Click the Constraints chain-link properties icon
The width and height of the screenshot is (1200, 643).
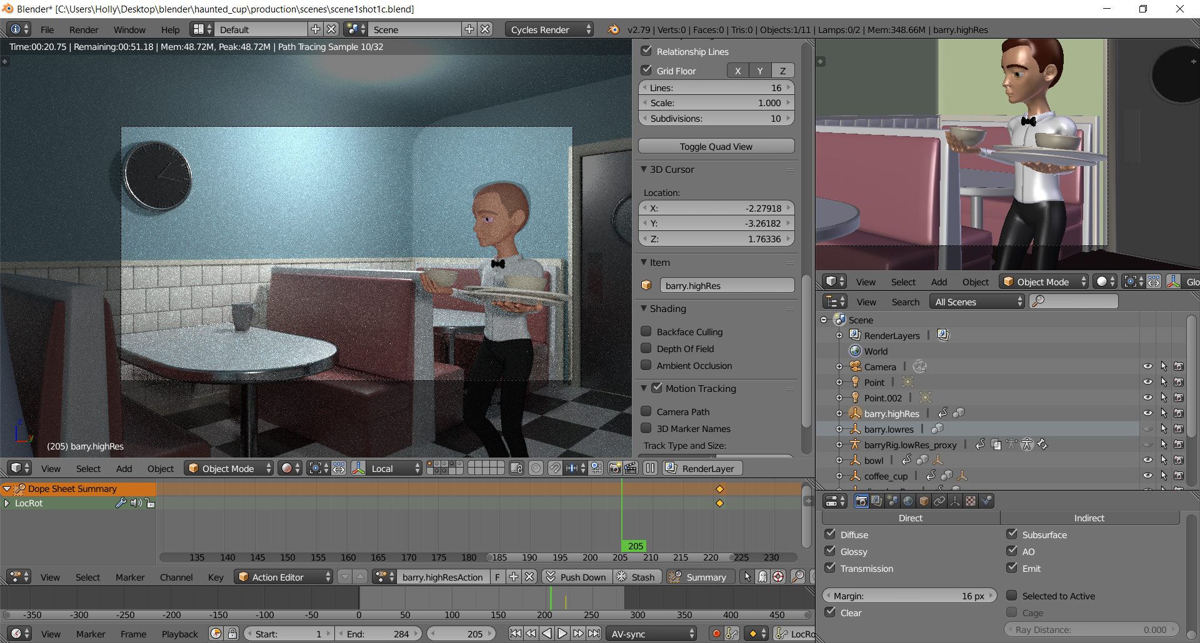[939, 501]
